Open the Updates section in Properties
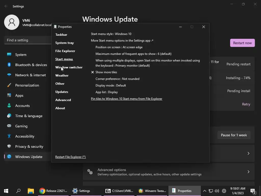 click(62, 92)
